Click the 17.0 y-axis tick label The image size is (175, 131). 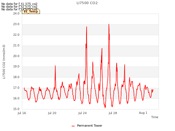coord(16,88)
